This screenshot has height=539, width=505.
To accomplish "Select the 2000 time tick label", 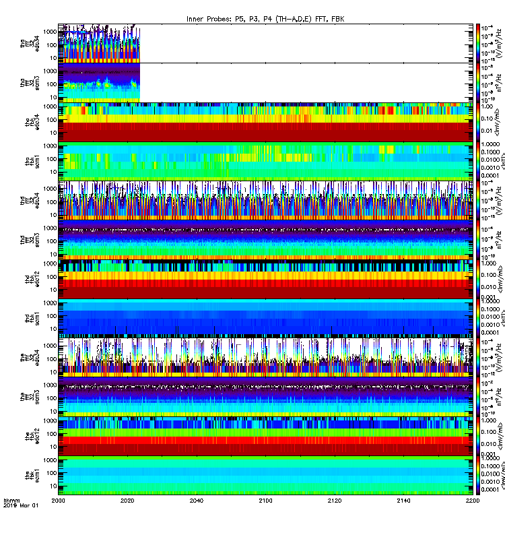I will point(58,501).
